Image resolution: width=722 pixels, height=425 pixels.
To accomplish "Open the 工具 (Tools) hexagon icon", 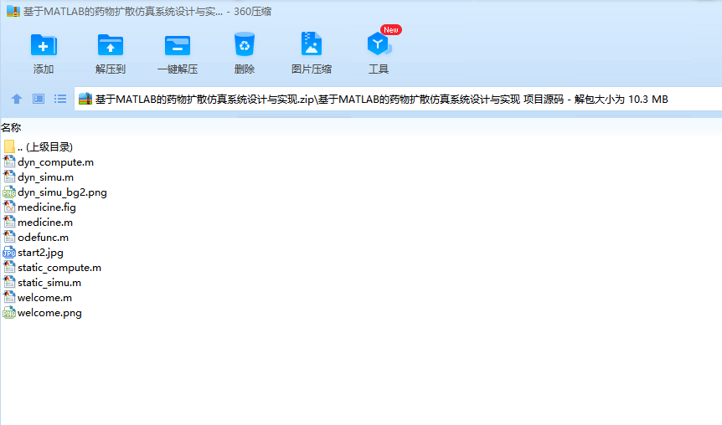I will (379, 44).
